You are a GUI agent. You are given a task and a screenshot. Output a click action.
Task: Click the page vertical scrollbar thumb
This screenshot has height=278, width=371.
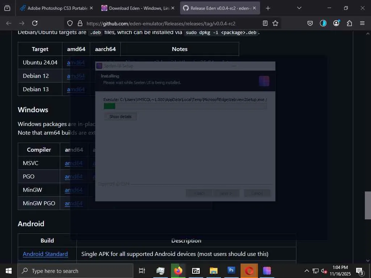tap(368, 205)
